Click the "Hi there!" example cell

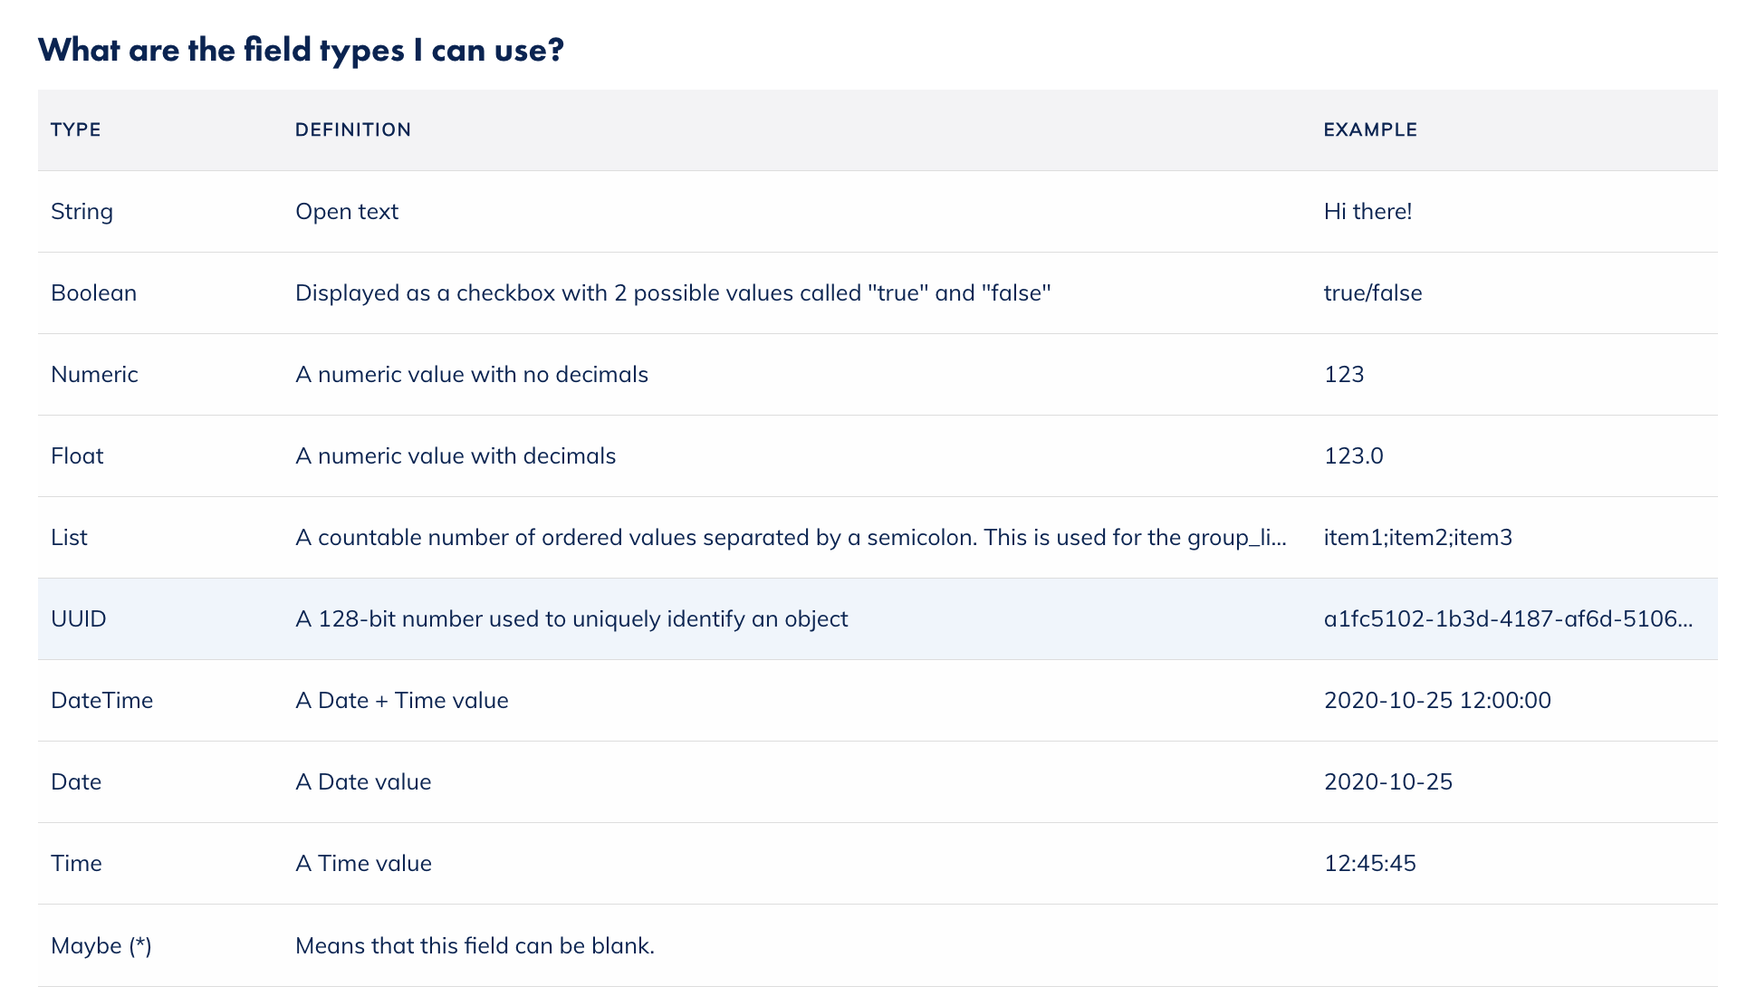[x=1368, y=211]
